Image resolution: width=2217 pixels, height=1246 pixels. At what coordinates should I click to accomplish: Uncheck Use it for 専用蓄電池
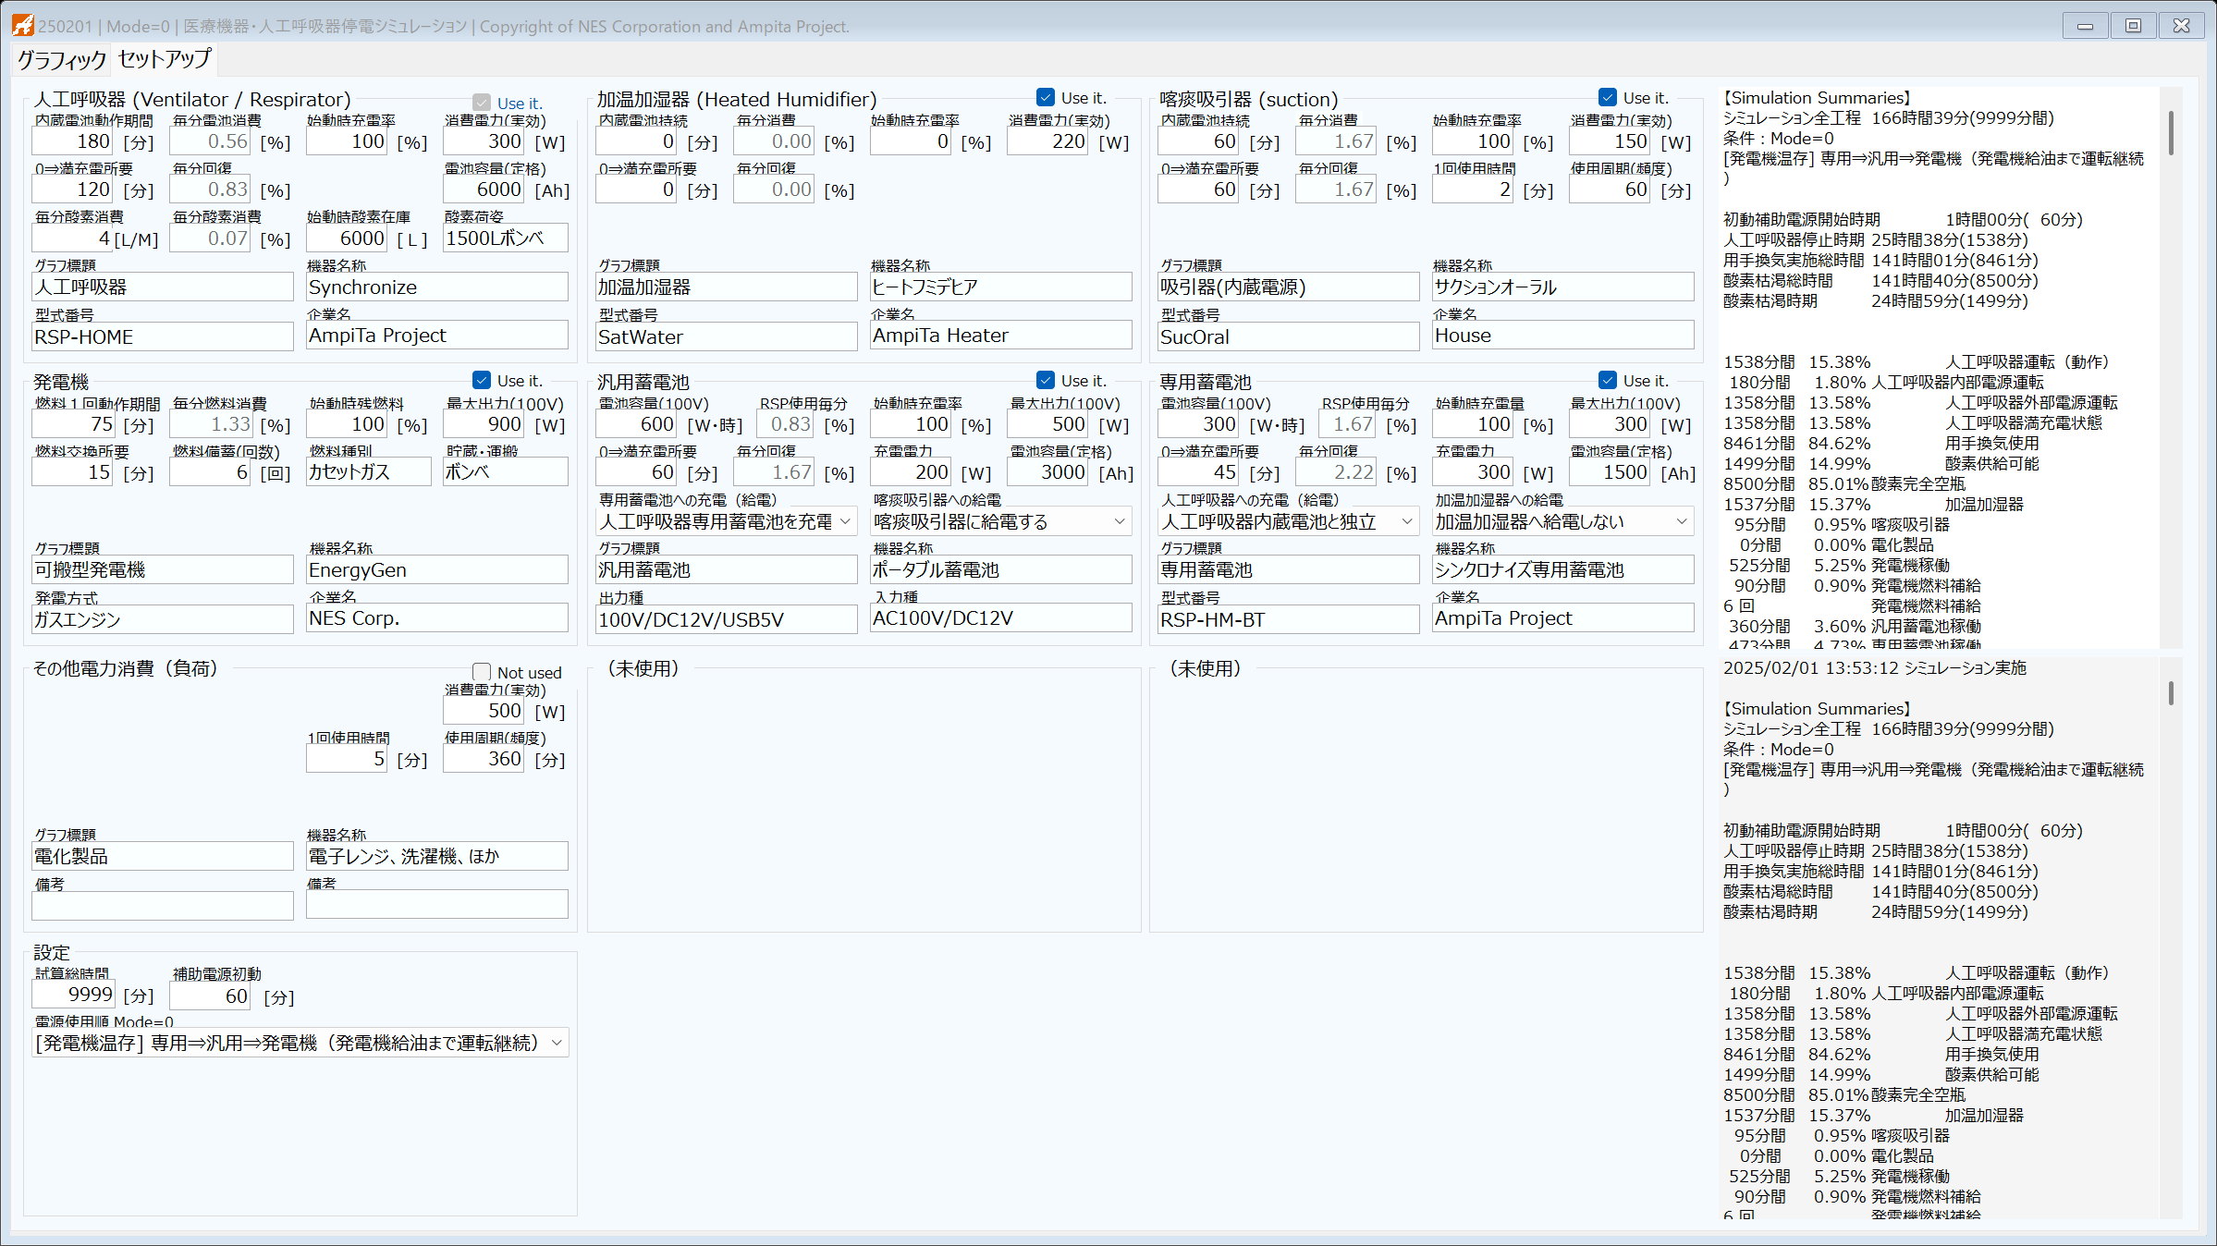tap(1608, 380)
